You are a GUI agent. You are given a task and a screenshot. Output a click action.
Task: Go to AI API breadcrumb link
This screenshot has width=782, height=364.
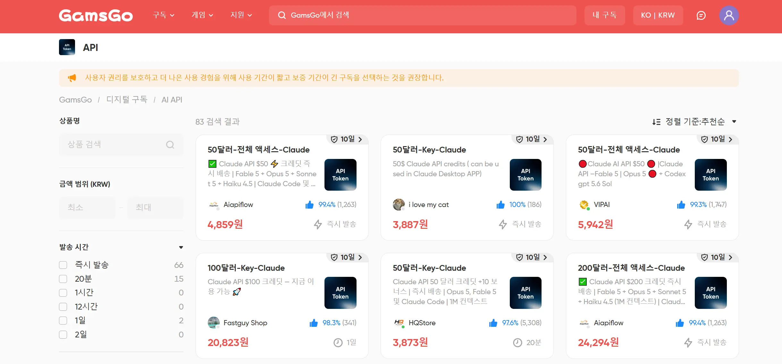point(172,100)
